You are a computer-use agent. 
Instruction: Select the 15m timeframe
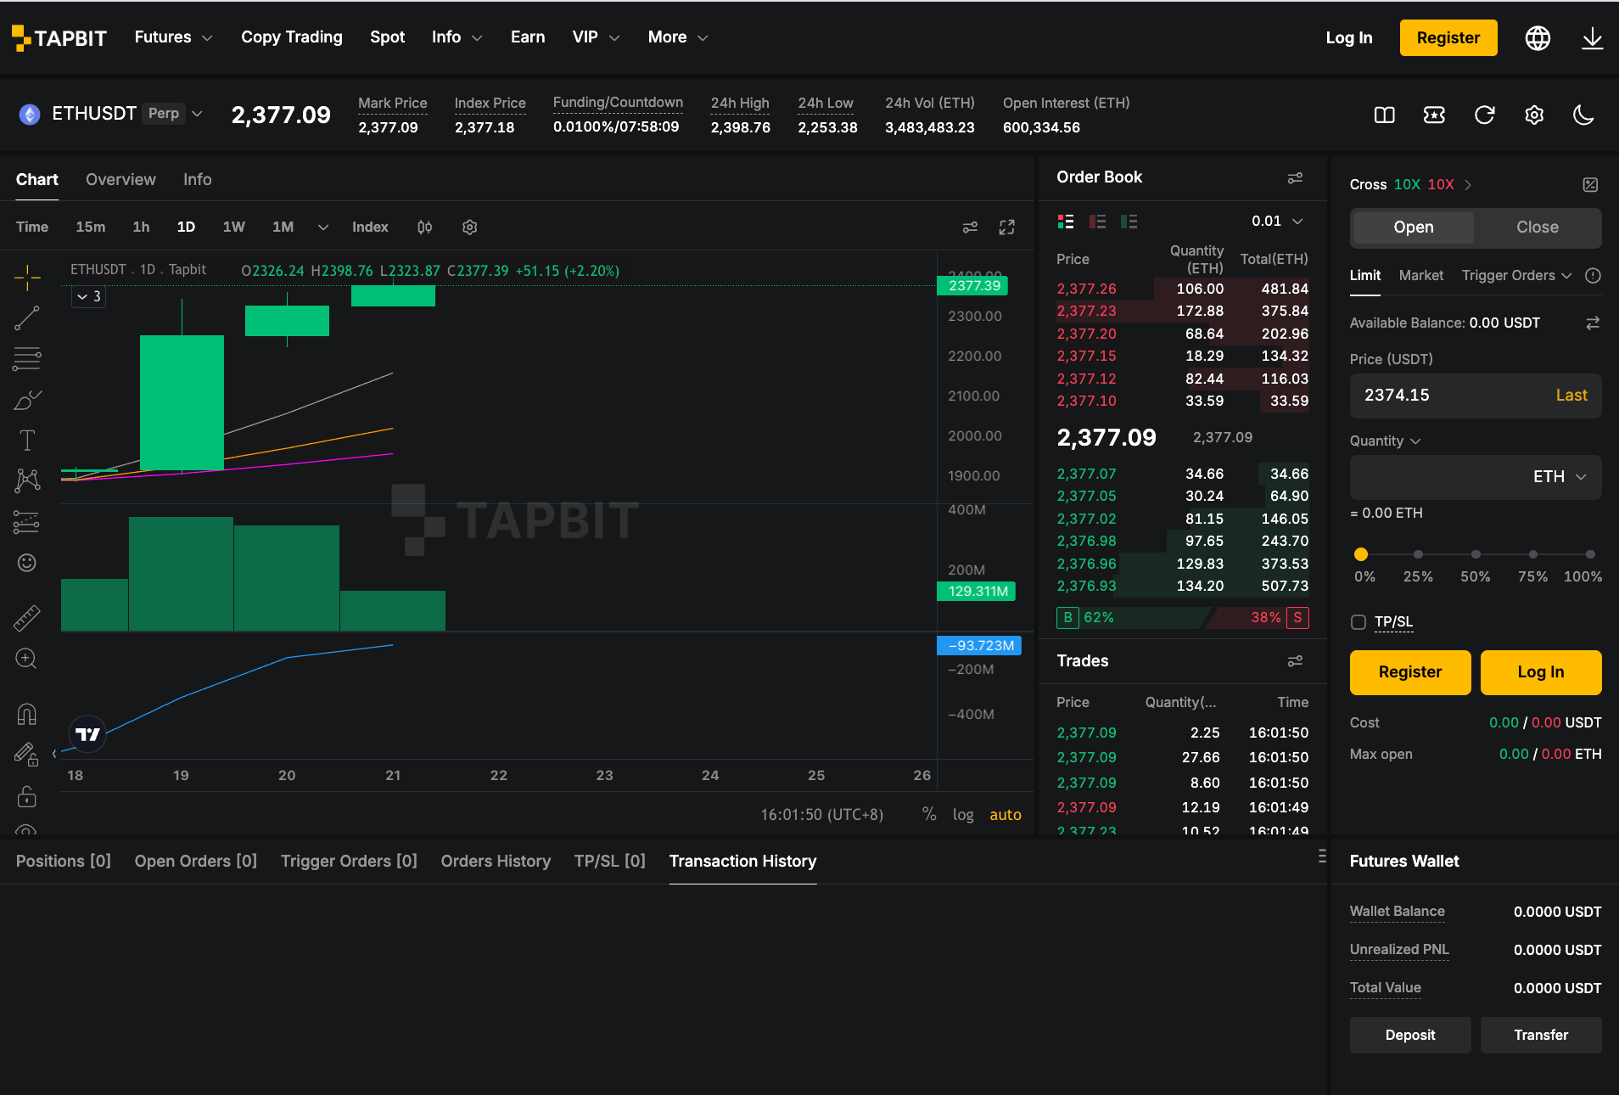pos(90,227)
